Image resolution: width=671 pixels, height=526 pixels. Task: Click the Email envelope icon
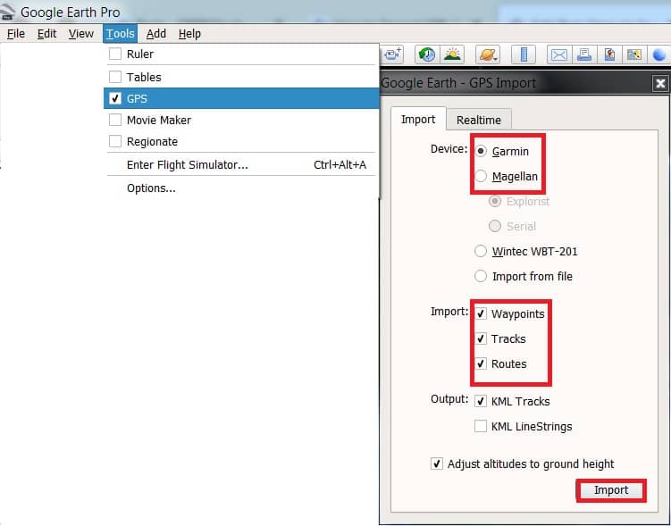click(x=559, y=54)
